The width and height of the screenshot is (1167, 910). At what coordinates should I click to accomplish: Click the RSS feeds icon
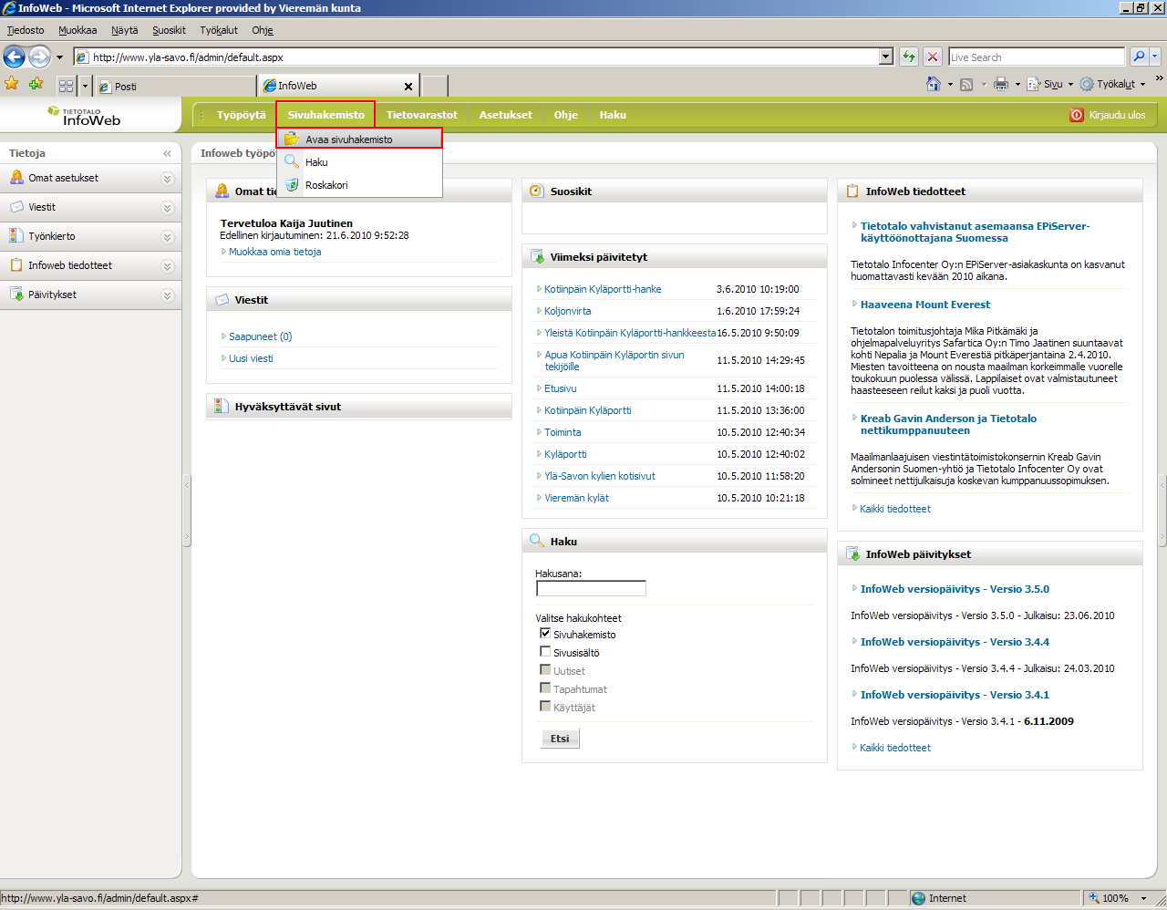pos(966,84)
